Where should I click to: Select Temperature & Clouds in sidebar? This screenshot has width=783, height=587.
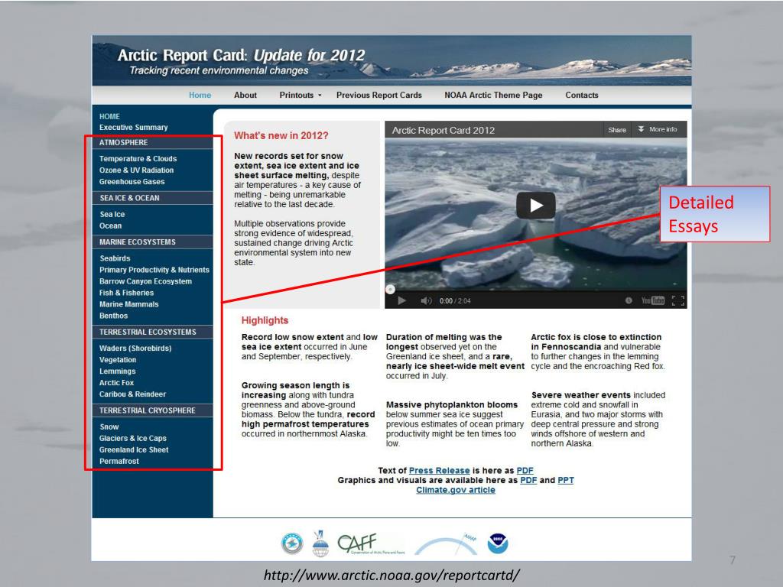[138, 159]
